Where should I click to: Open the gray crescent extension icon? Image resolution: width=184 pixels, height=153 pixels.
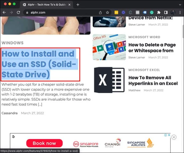click(x=130, y=13)
